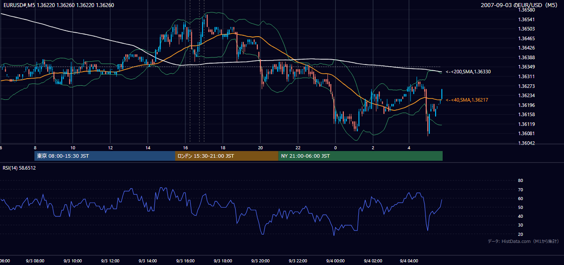Click hour marker 18 under price chart

click(223, 148)
